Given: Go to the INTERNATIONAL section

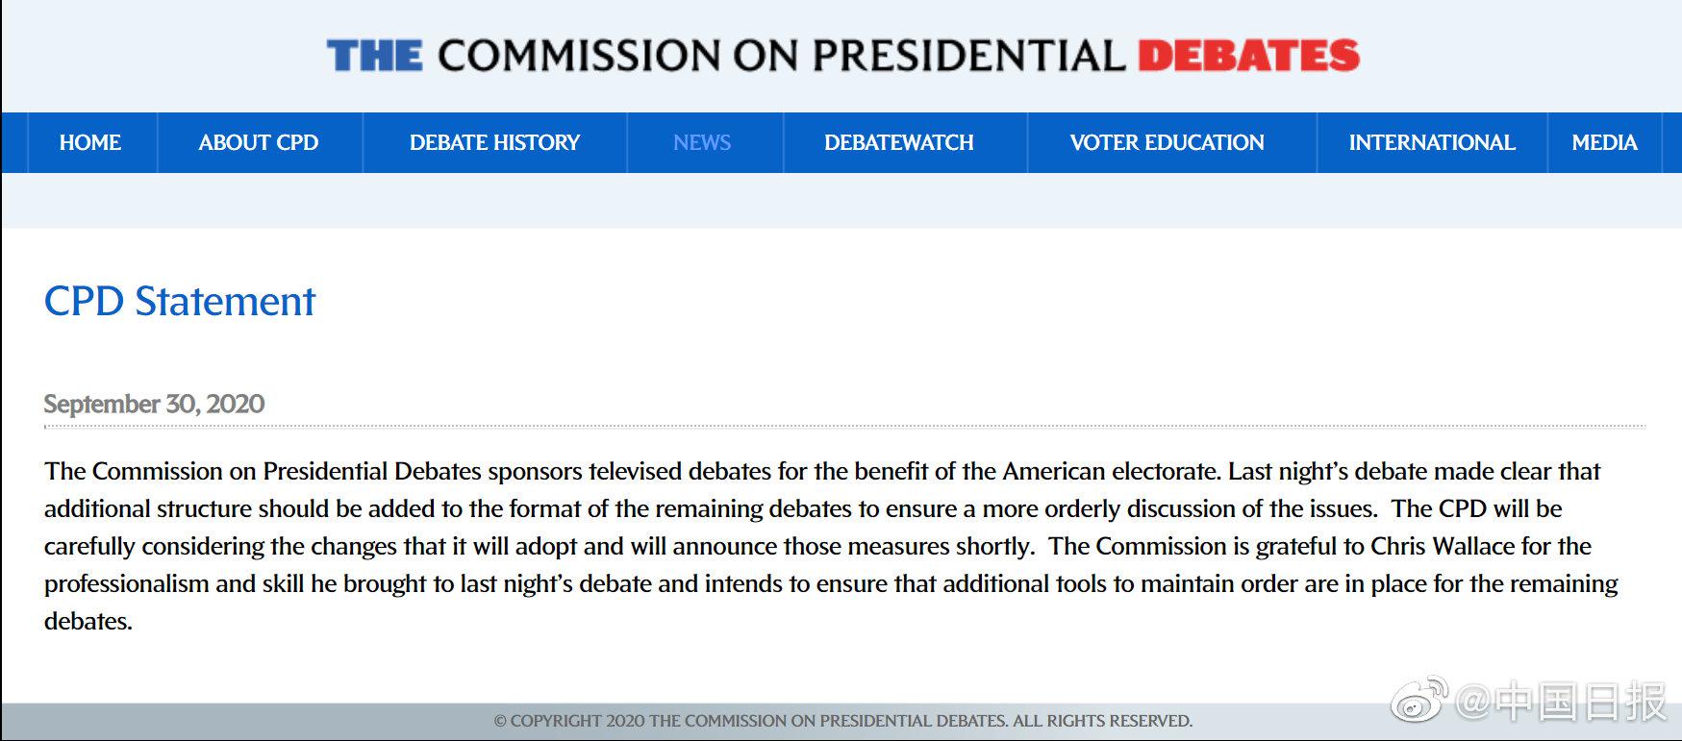Looking at the screenshot, I should pyautogui.click(x=1432, y=142).
